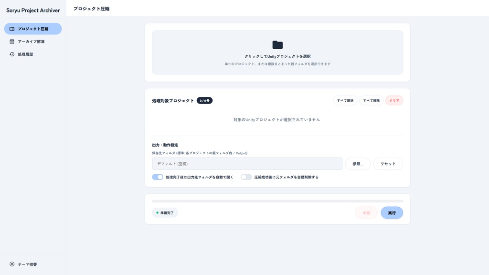Viewport: 489px width, 275px height.
Task: Click the プロジェクト圧縮 page header title
Action: click(91, 9)
